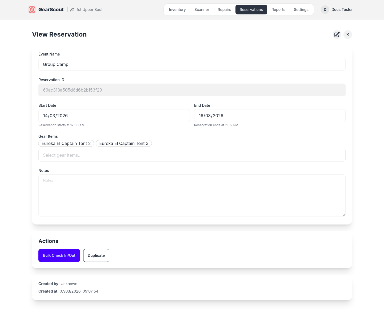Select the group icon beside 1st Upper Boot
The width and height of the screenshot is (384, 315).
[x=72, y=10]
